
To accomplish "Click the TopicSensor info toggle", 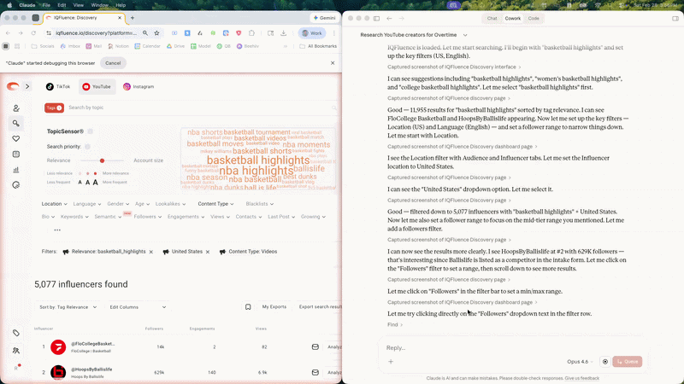I will click(91, 131).
